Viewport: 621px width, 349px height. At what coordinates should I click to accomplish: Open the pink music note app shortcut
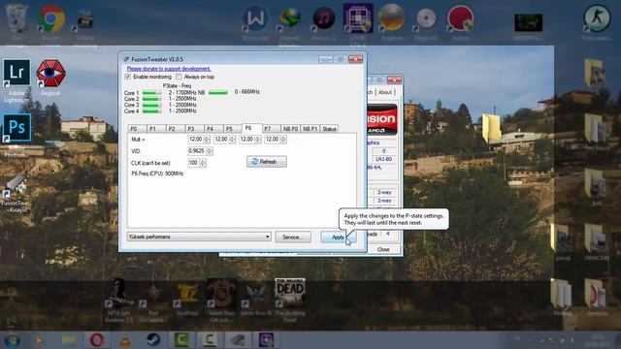pyautogui.click(x=323, y=18)
